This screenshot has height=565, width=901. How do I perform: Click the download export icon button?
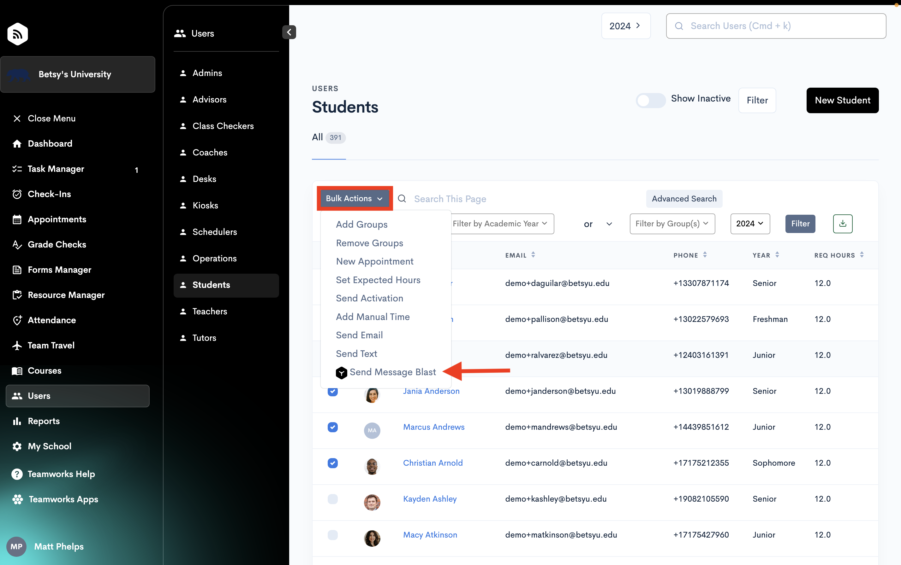pos(842,224)
